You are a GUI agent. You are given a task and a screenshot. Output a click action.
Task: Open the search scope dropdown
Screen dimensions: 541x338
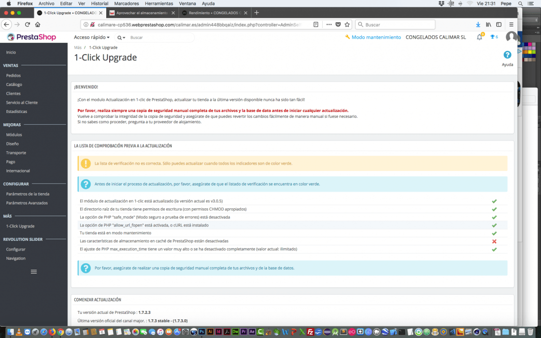click(x=121, y=37)
